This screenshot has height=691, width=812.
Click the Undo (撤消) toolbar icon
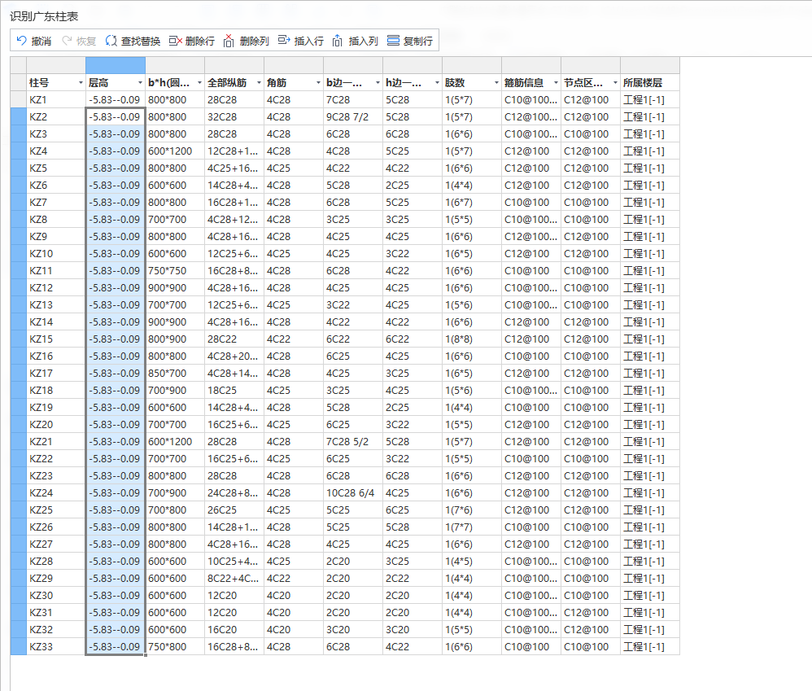[21, 41]
